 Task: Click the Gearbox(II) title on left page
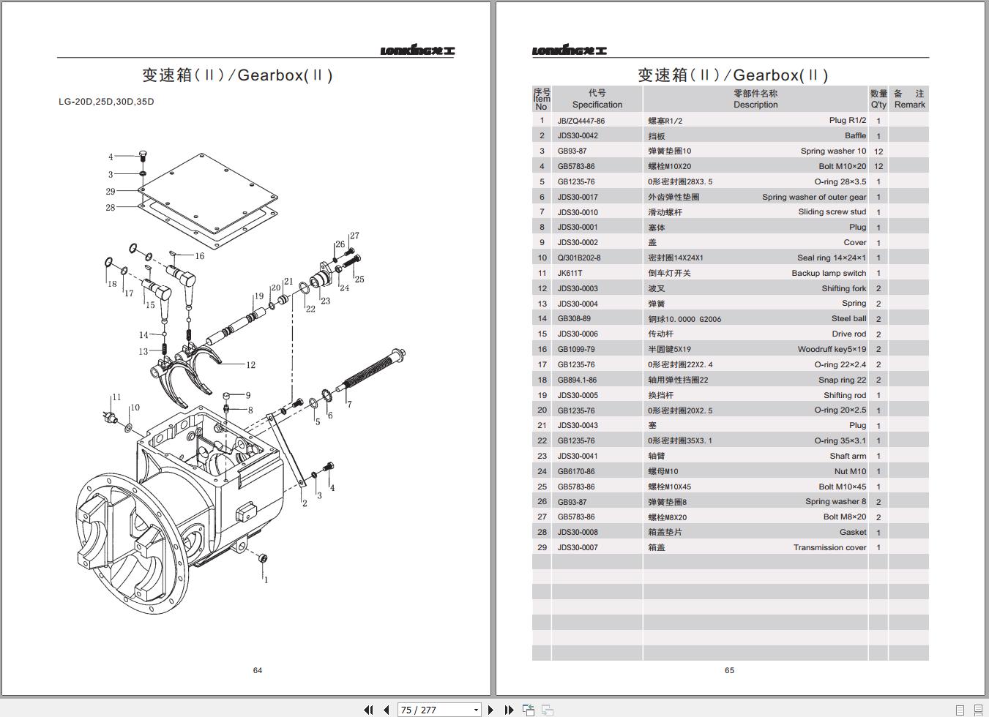coord(237,75)
